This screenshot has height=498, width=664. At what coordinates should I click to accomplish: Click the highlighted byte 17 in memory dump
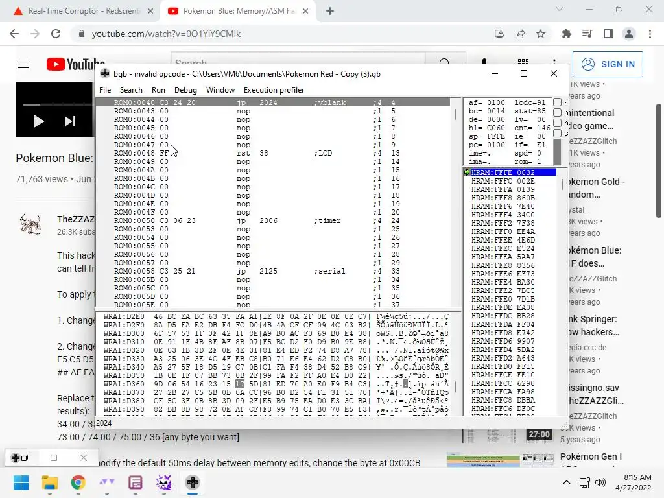[240, 384]
